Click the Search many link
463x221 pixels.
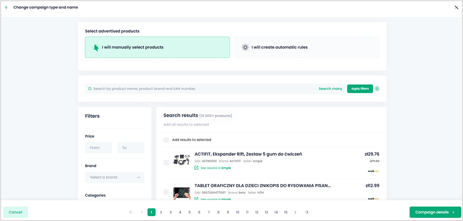tap(330, 89)
